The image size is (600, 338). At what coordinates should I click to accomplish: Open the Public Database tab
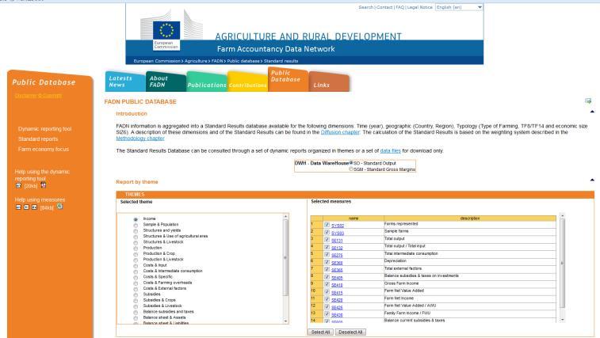288,79
